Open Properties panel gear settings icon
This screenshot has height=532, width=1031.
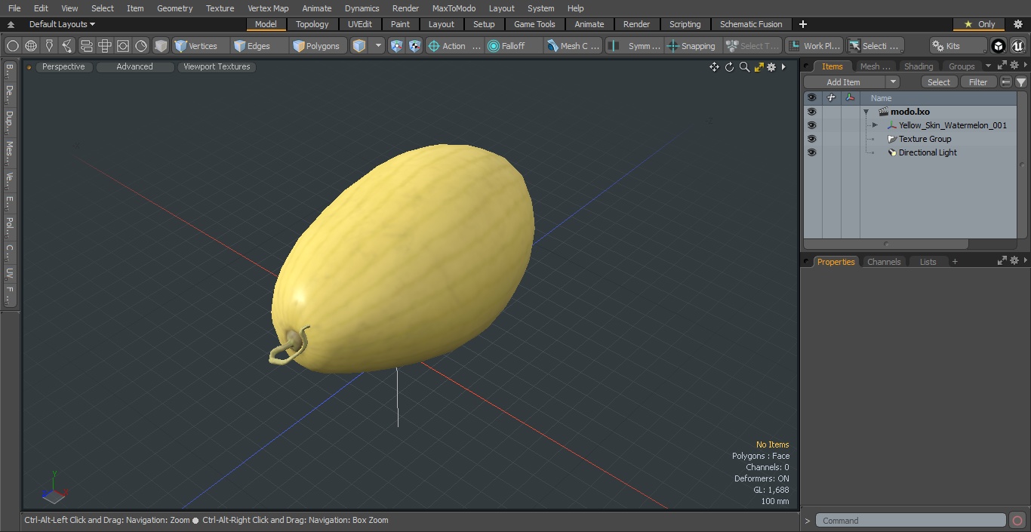pos(1014,260)
